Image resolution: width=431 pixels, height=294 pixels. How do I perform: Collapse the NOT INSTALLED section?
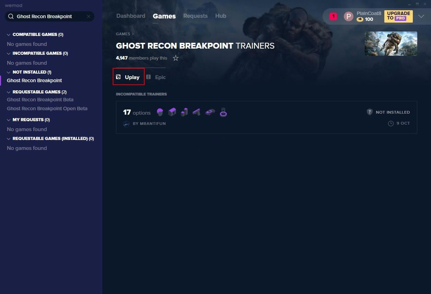8,72
